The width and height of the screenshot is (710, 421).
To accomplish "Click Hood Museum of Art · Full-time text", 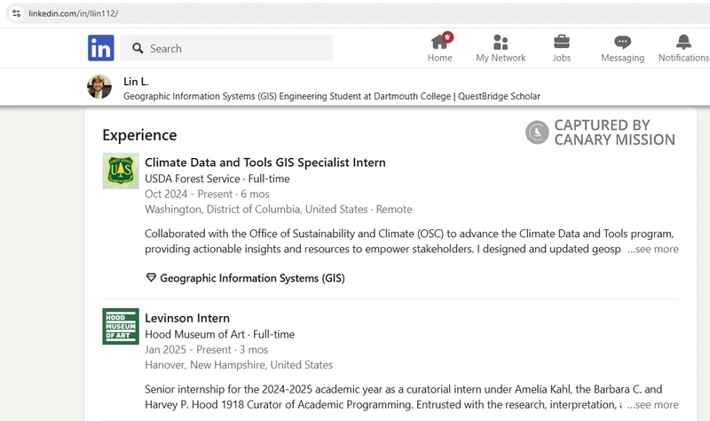I will 219,335.
